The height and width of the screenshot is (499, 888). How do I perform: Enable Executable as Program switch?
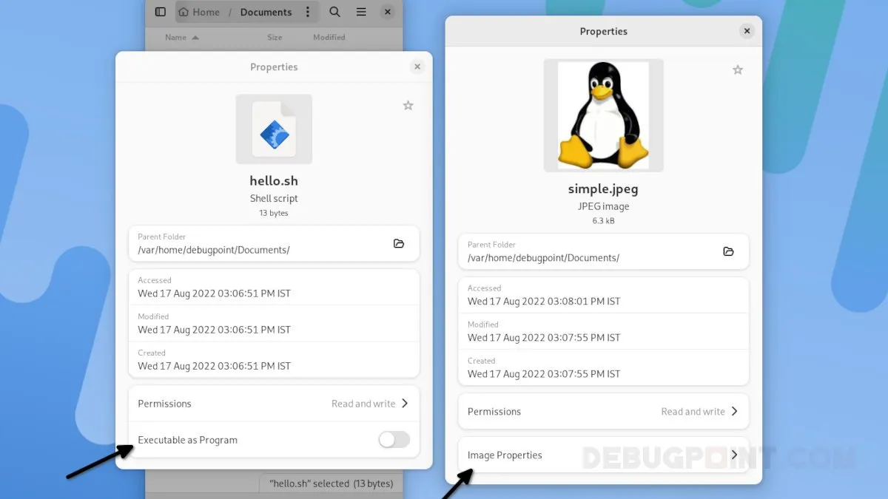[x=394, y=440]
